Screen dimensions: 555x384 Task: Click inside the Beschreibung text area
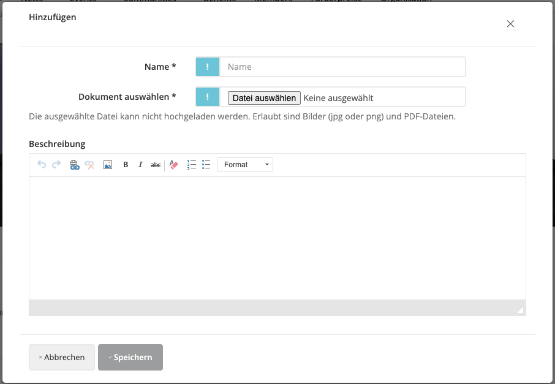(x=277, y=238)
